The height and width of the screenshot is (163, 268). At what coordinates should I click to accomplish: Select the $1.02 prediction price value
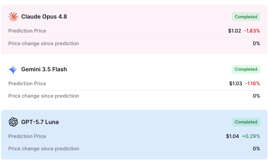coord(234,31)
